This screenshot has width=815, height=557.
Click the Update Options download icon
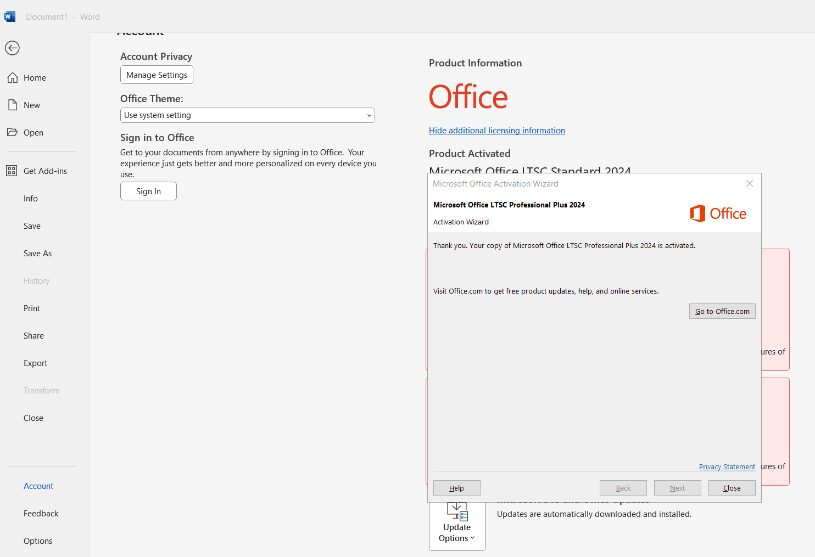pyautogui.click(x=457, y=511)
